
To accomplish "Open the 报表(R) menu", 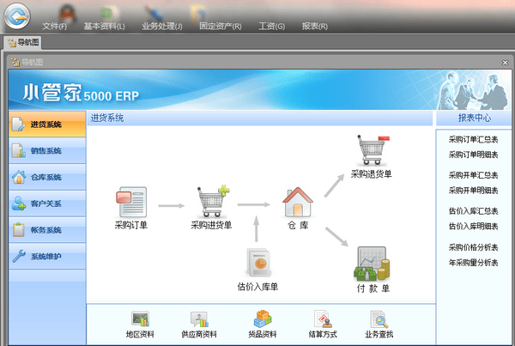I will pos(315,27).
